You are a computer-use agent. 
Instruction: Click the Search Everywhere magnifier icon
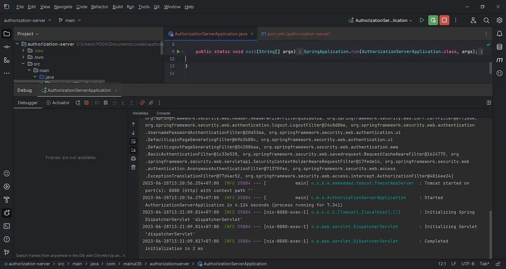click(x=486, y=20)
